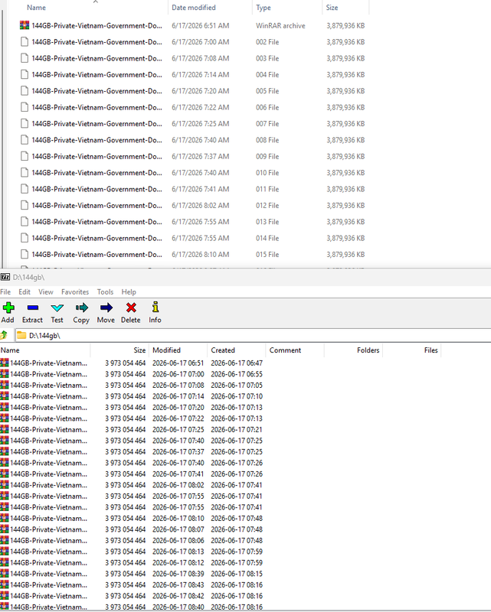Viewport: 491px width, 612px height.
Task: Click the Test archive icon
Action: click(x=57, y=308)
